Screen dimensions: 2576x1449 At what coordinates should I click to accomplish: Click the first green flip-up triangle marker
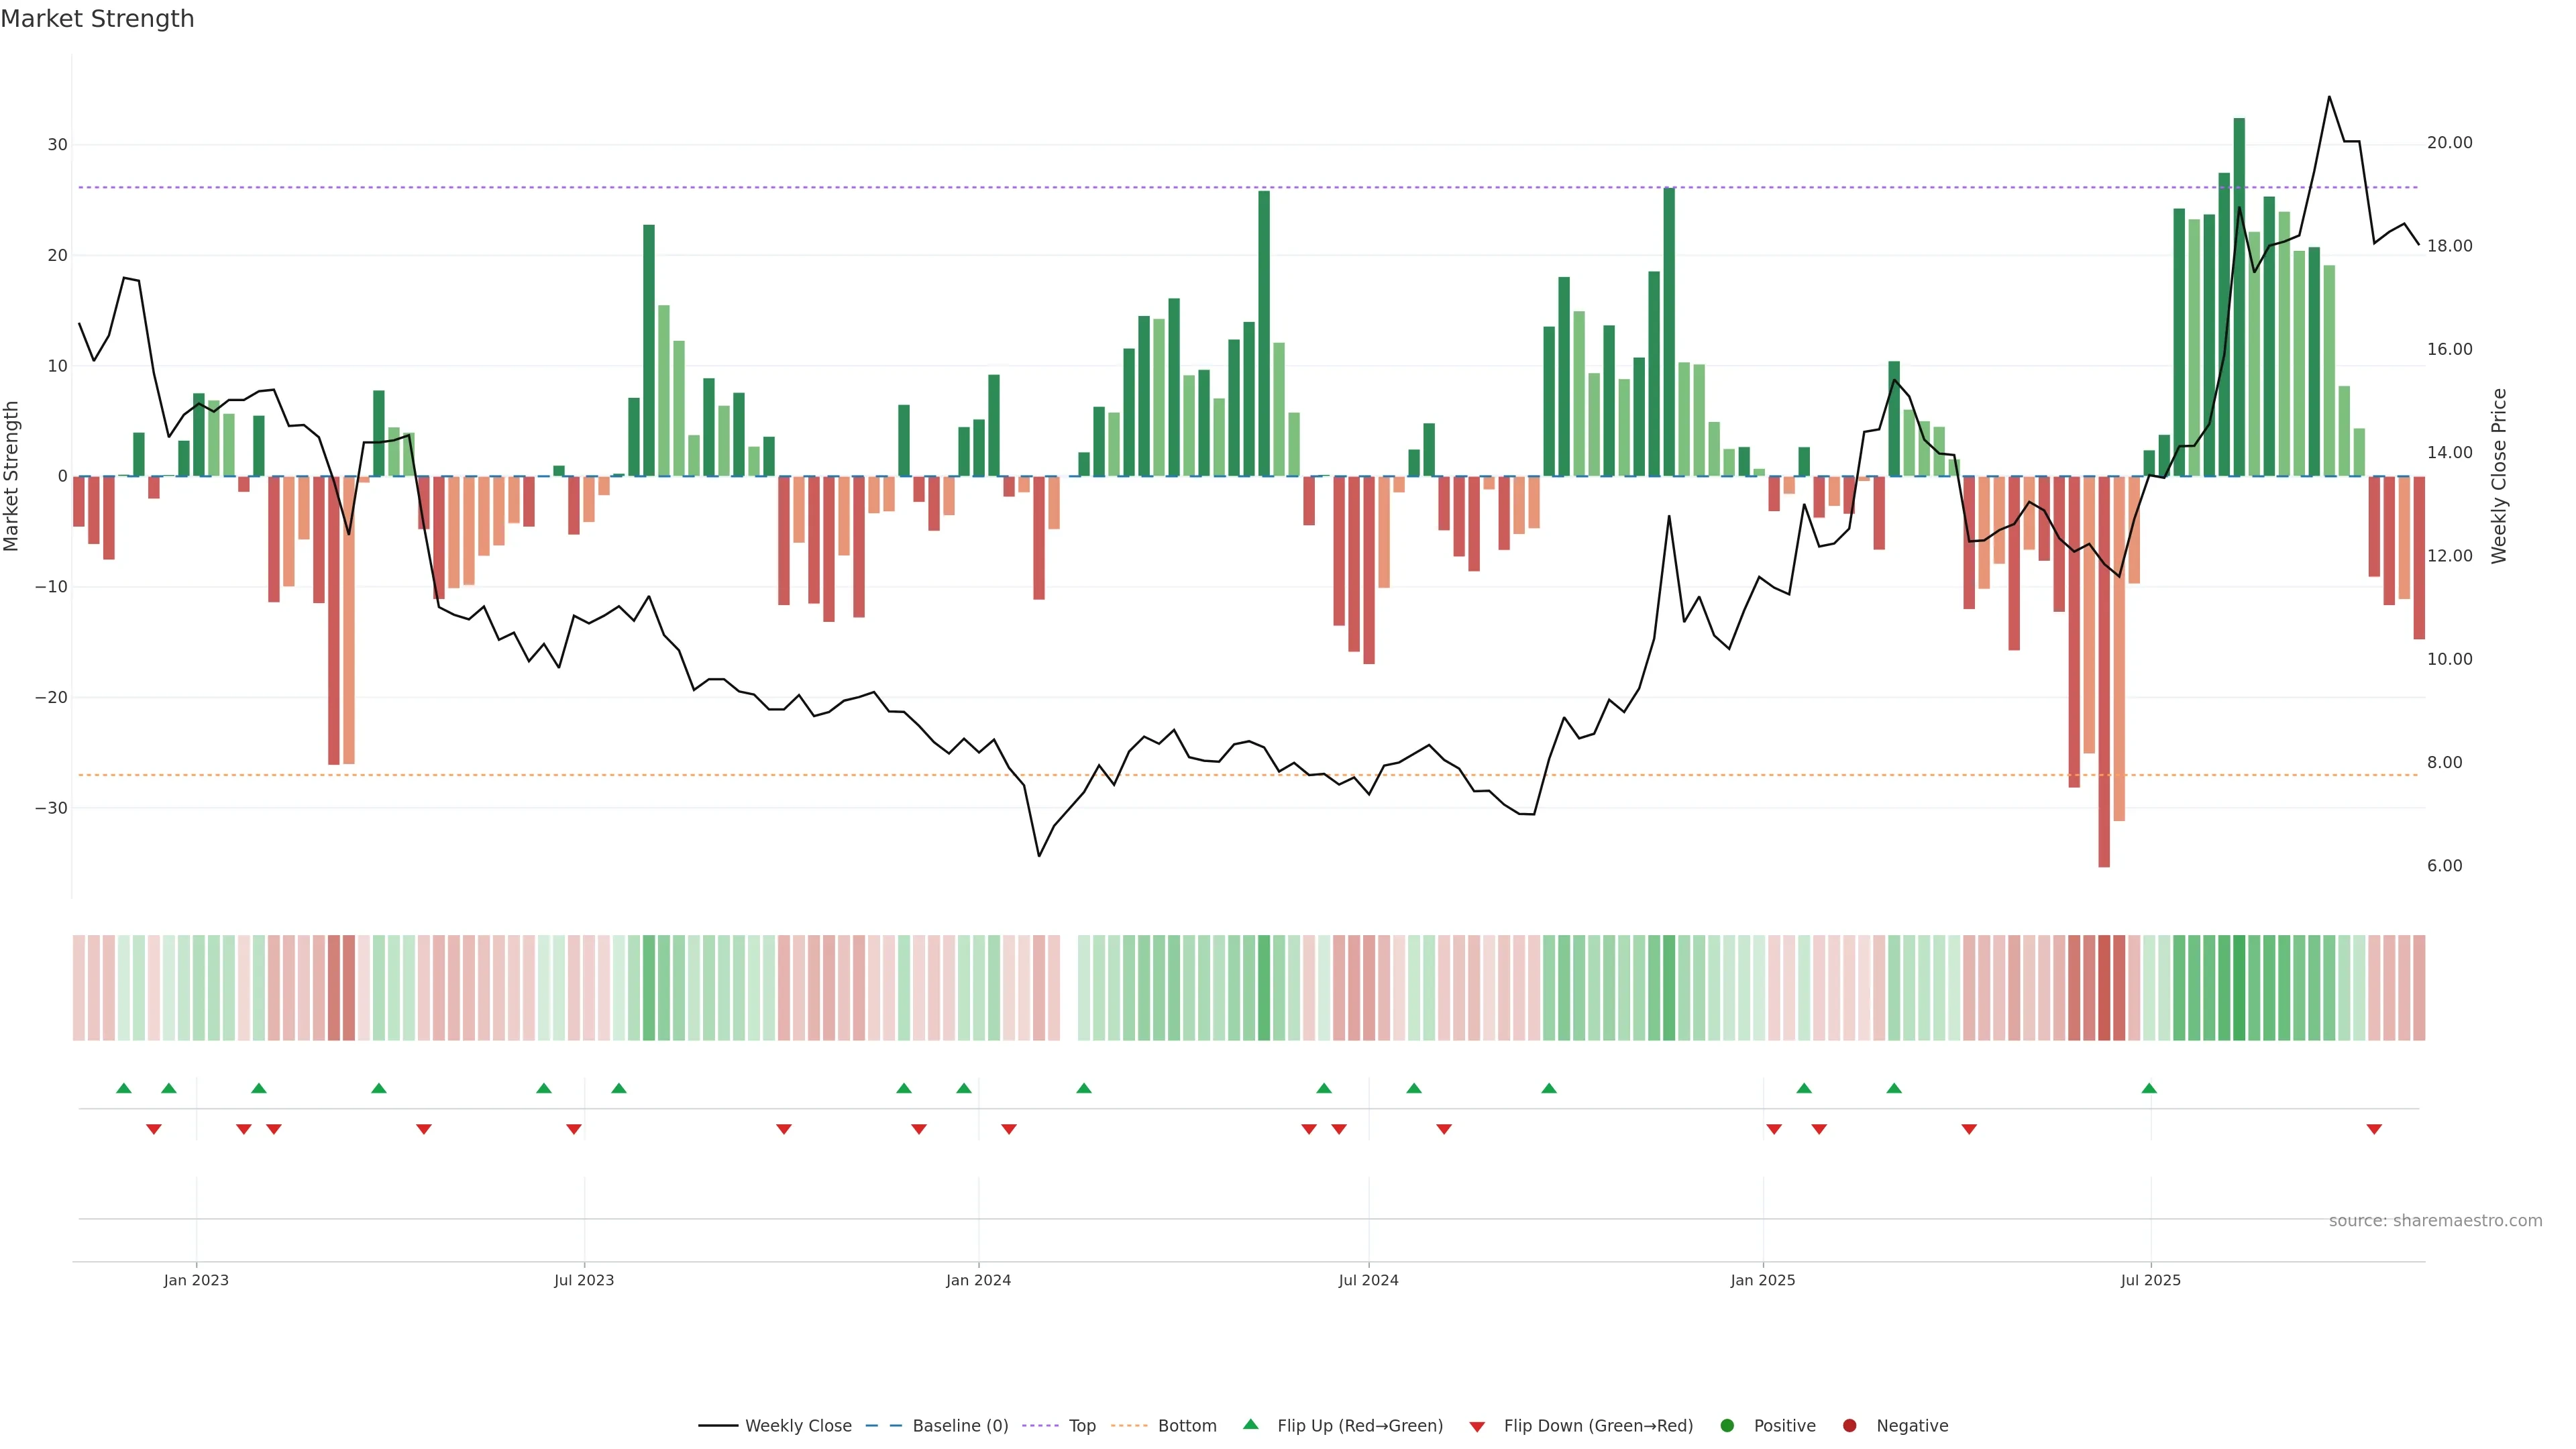(x=124, y=1088)
